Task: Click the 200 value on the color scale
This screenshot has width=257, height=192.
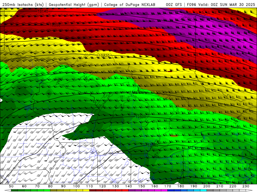Action: (x=207, y=186)
